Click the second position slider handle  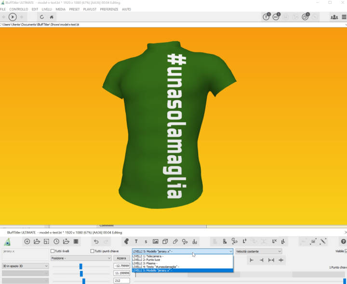[81, 273]
